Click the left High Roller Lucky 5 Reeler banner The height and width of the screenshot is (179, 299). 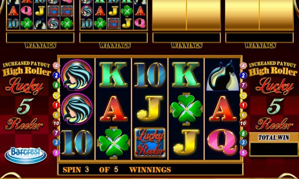point(26,95)
